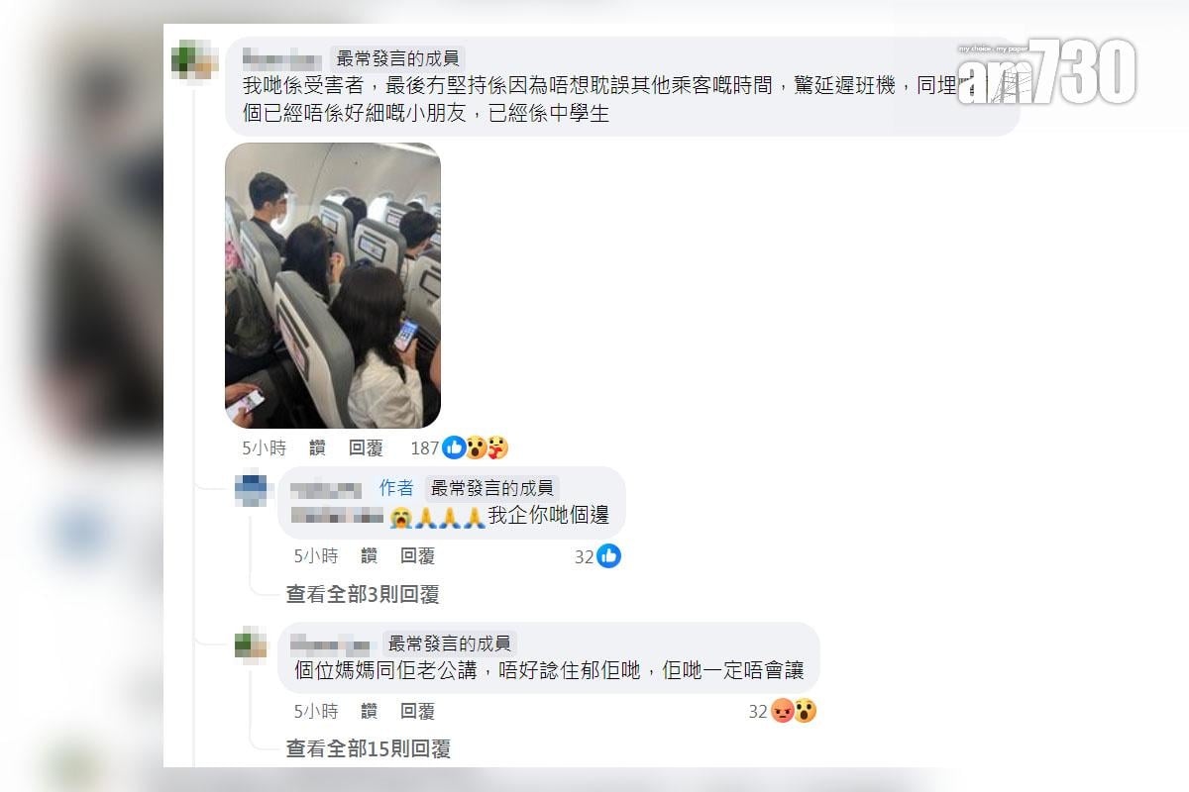Click the 作者 author label

click(396, 488)
